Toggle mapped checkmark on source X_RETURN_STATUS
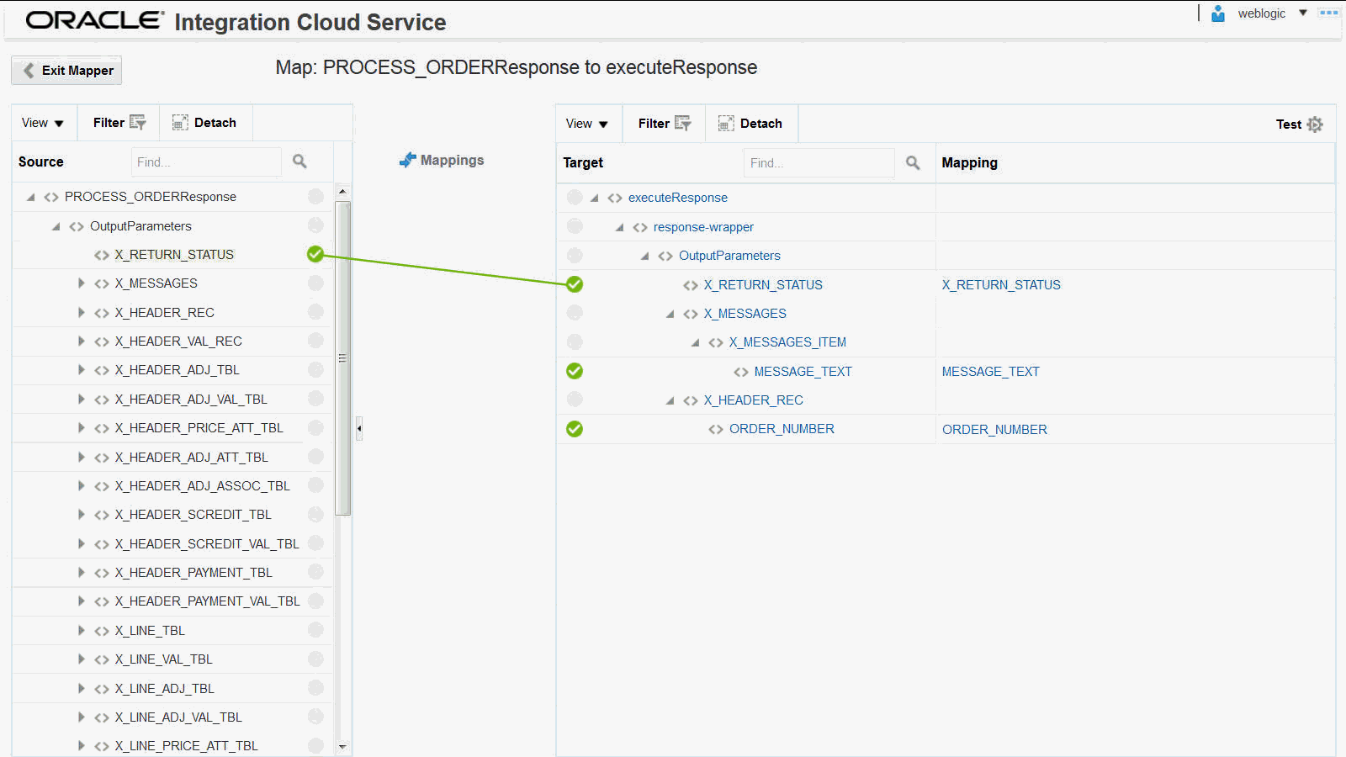Screen dimensions: 1346x757 [x=315, y=254]
